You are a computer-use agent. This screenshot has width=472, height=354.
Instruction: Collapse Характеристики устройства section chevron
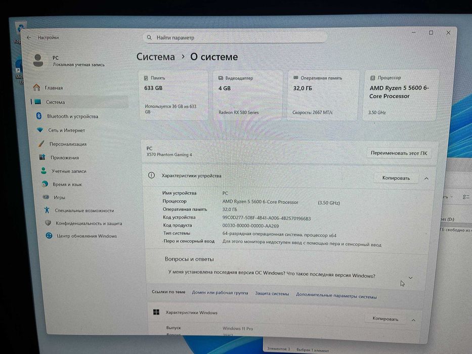tap(426, 179)
